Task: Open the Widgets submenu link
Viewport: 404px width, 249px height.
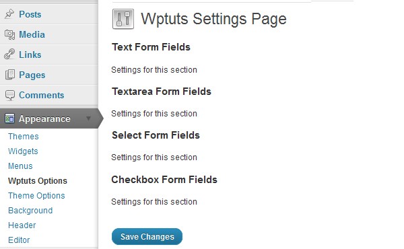Action: tap(23, 151)
